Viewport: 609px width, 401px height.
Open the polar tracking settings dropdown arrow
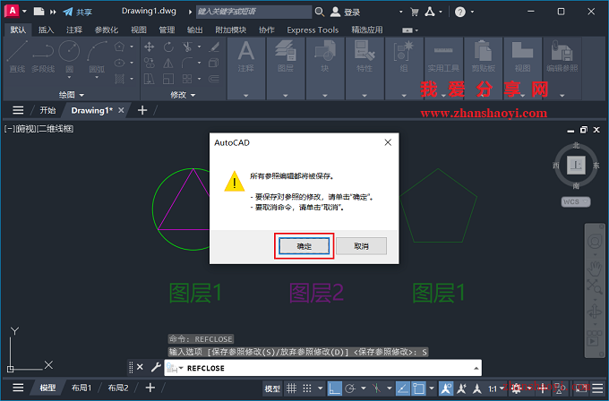(x=364, y=388)
